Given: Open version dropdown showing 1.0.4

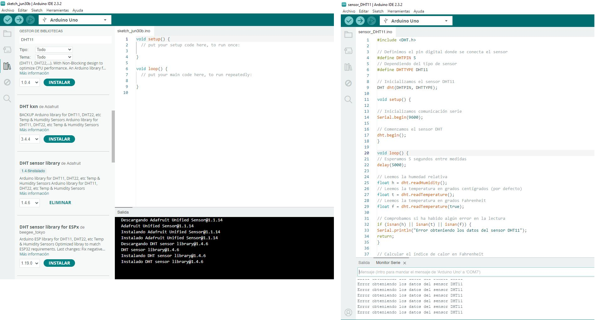Looking at the screenshot, I should (29, 82).
